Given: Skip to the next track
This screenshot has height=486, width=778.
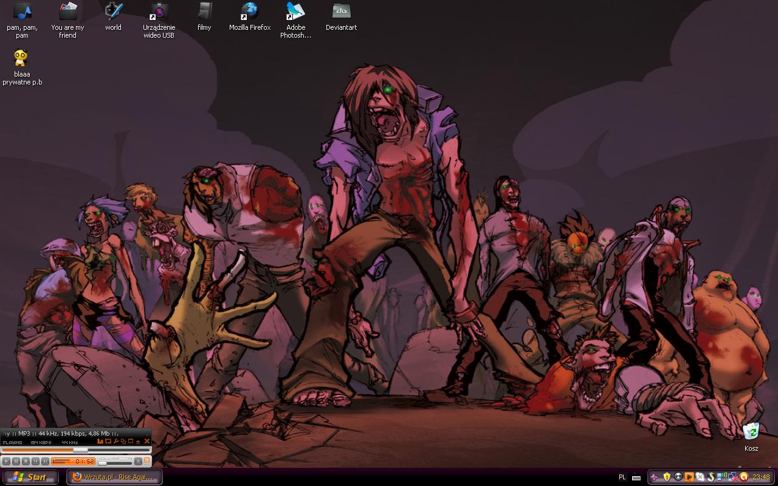Looking at the screenshot, I should pos(45,461).
